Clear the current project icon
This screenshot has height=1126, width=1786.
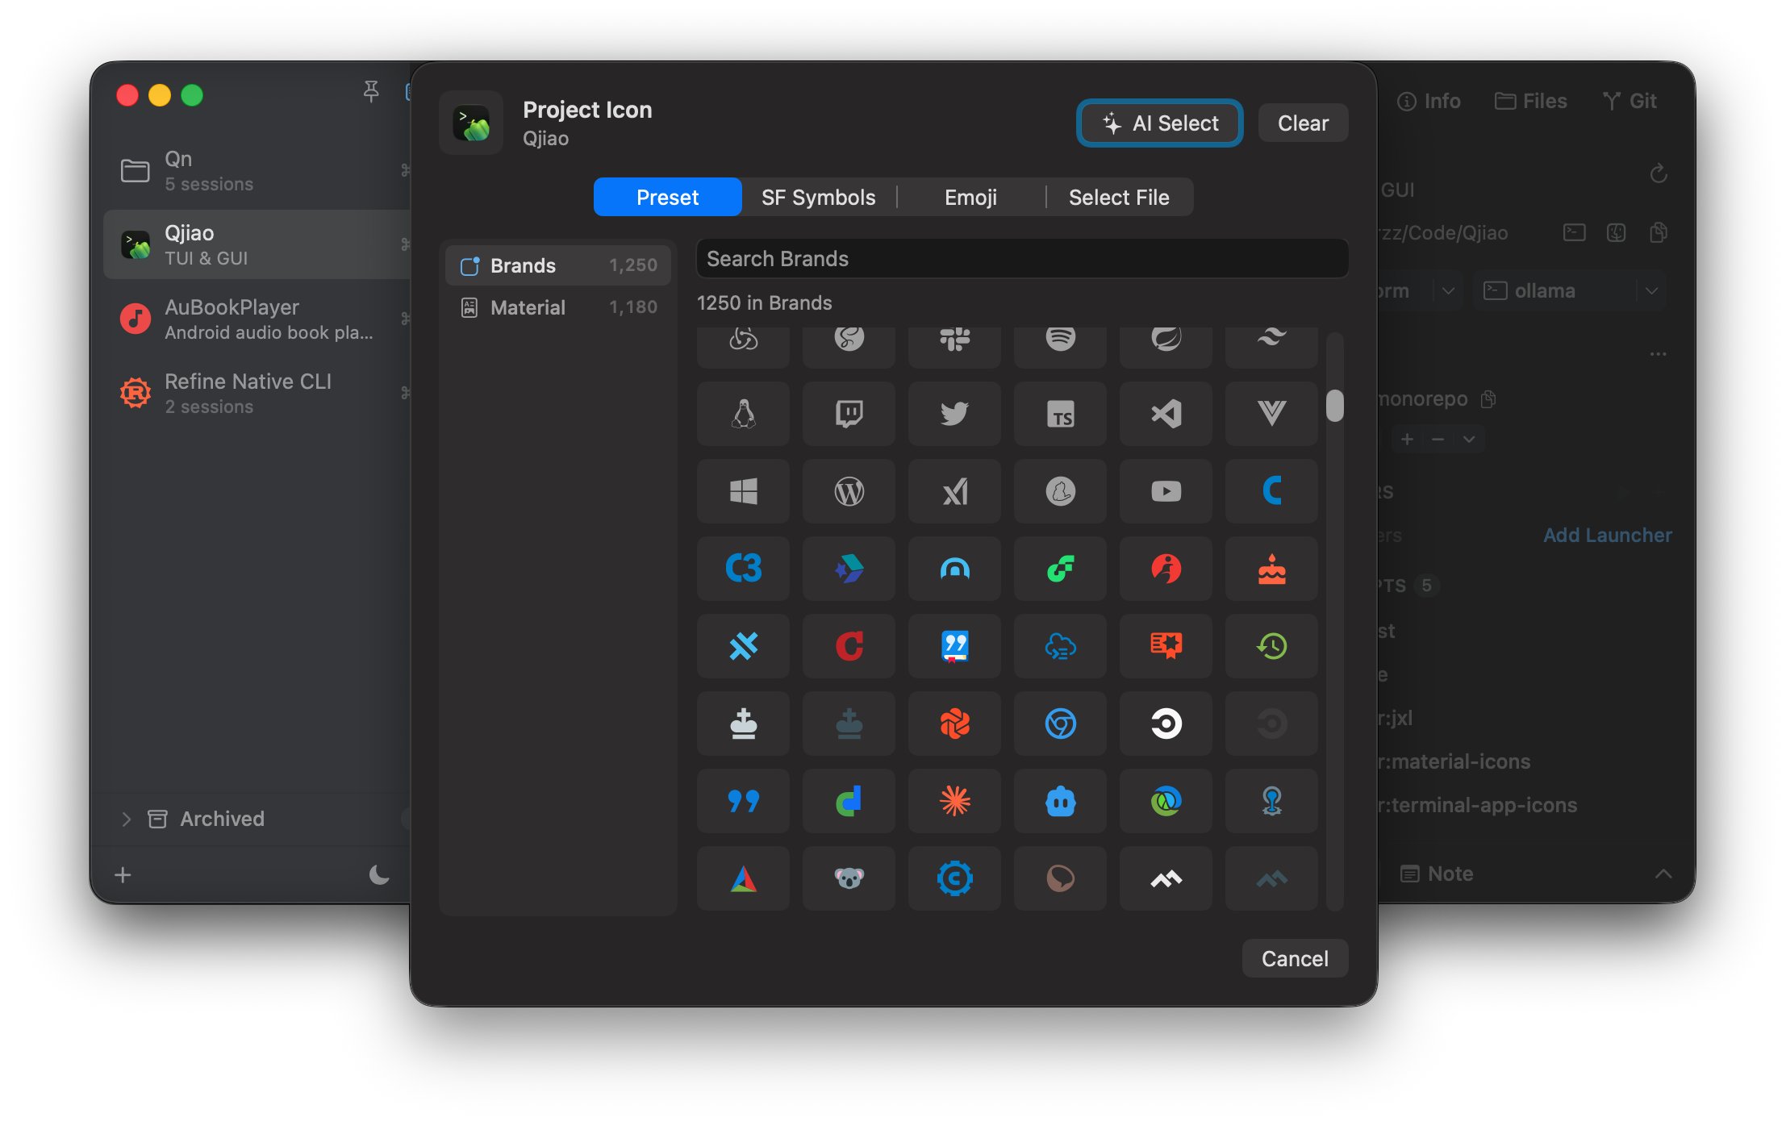coord(1303,123)
